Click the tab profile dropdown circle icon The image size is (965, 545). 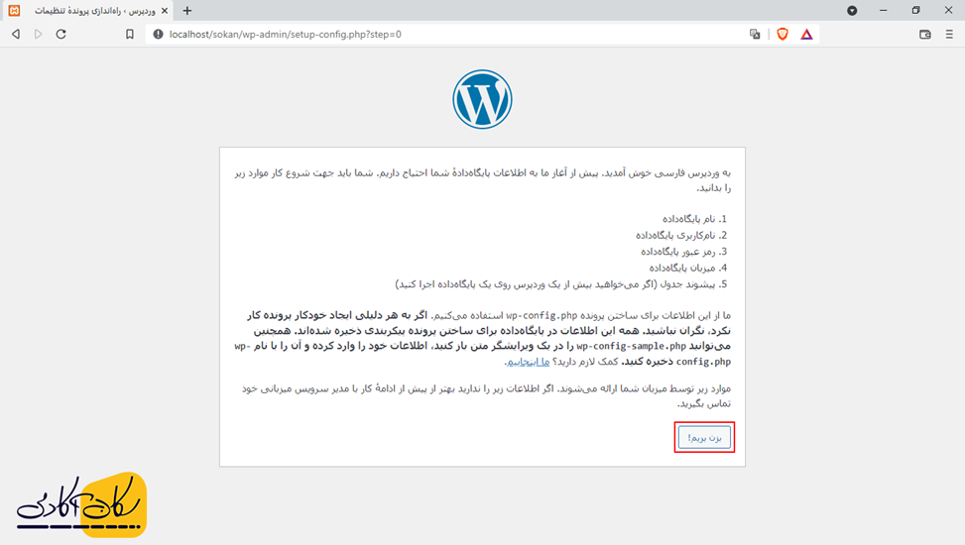tap(852, 11)
